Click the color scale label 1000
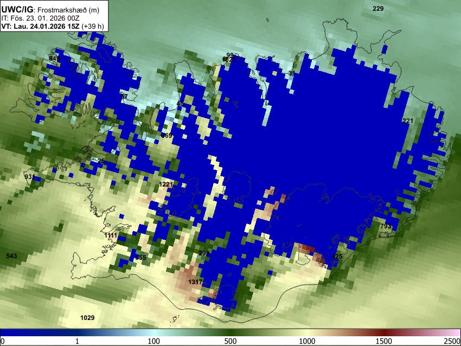461x346 pixels. 307,341
